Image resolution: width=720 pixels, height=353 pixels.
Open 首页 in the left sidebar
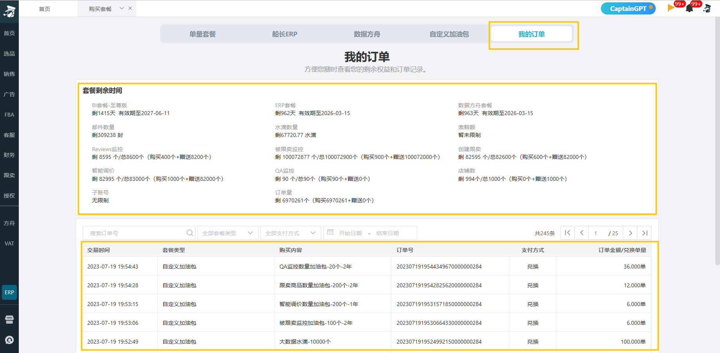(x=9, y=33)
